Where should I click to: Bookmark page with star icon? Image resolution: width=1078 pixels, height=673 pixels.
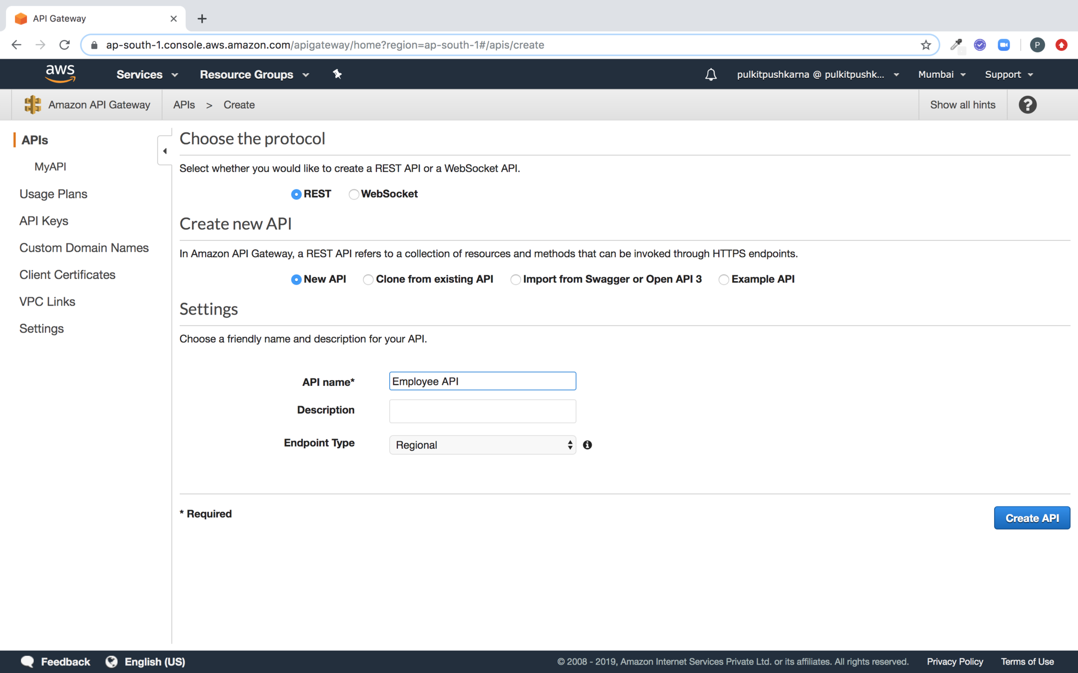click(x=926, y=45)
